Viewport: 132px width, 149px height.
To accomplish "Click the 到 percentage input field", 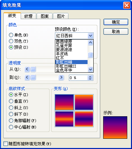I will 78,78.
